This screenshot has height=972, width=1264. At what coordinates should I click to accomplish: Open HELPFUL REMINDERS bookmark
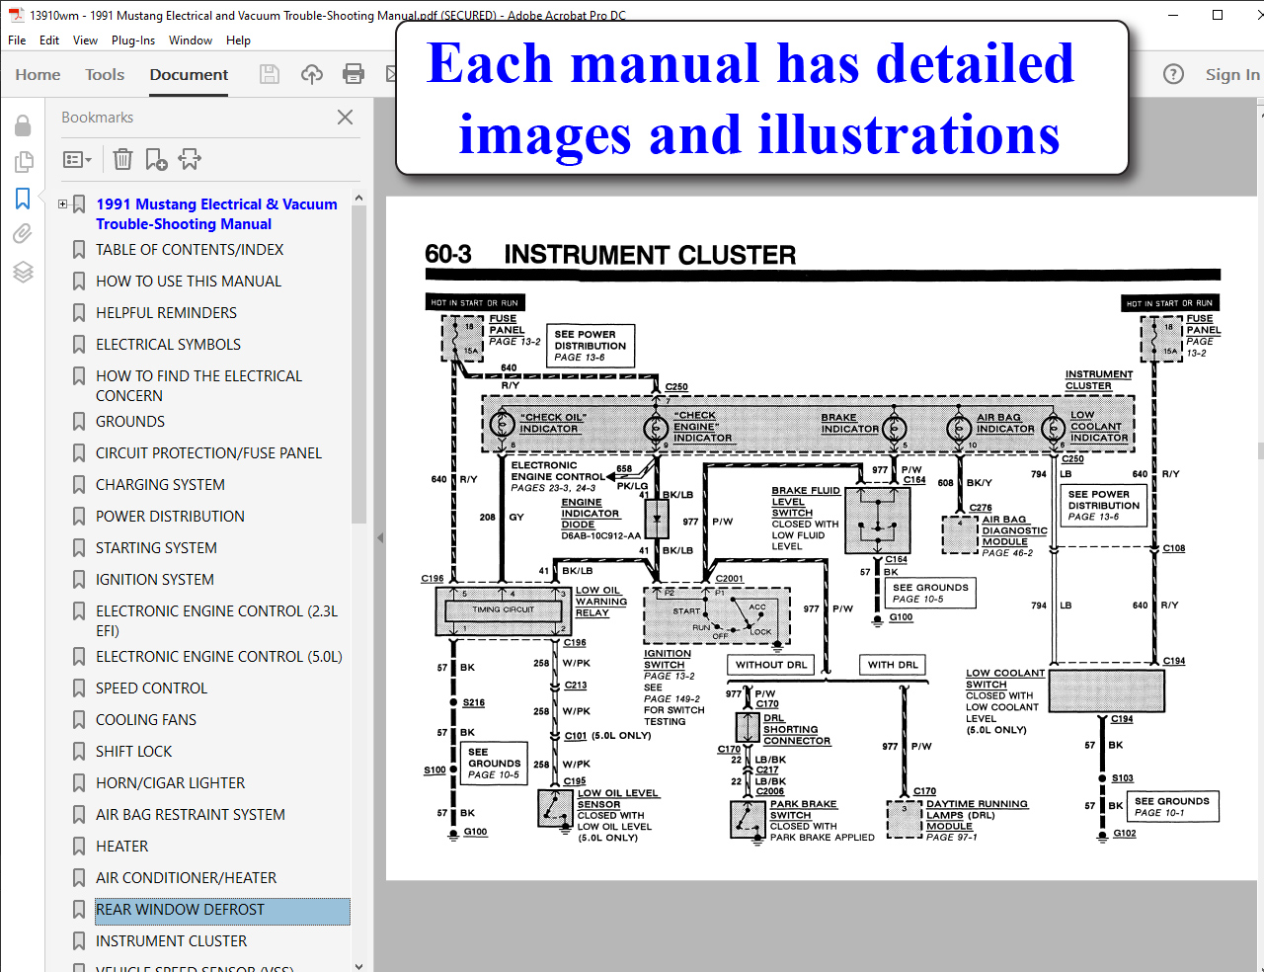click(x=166, y=313)
